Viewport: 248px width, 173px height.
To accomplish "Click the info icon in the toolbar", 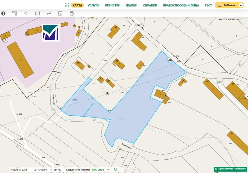I will coord(3,13).
